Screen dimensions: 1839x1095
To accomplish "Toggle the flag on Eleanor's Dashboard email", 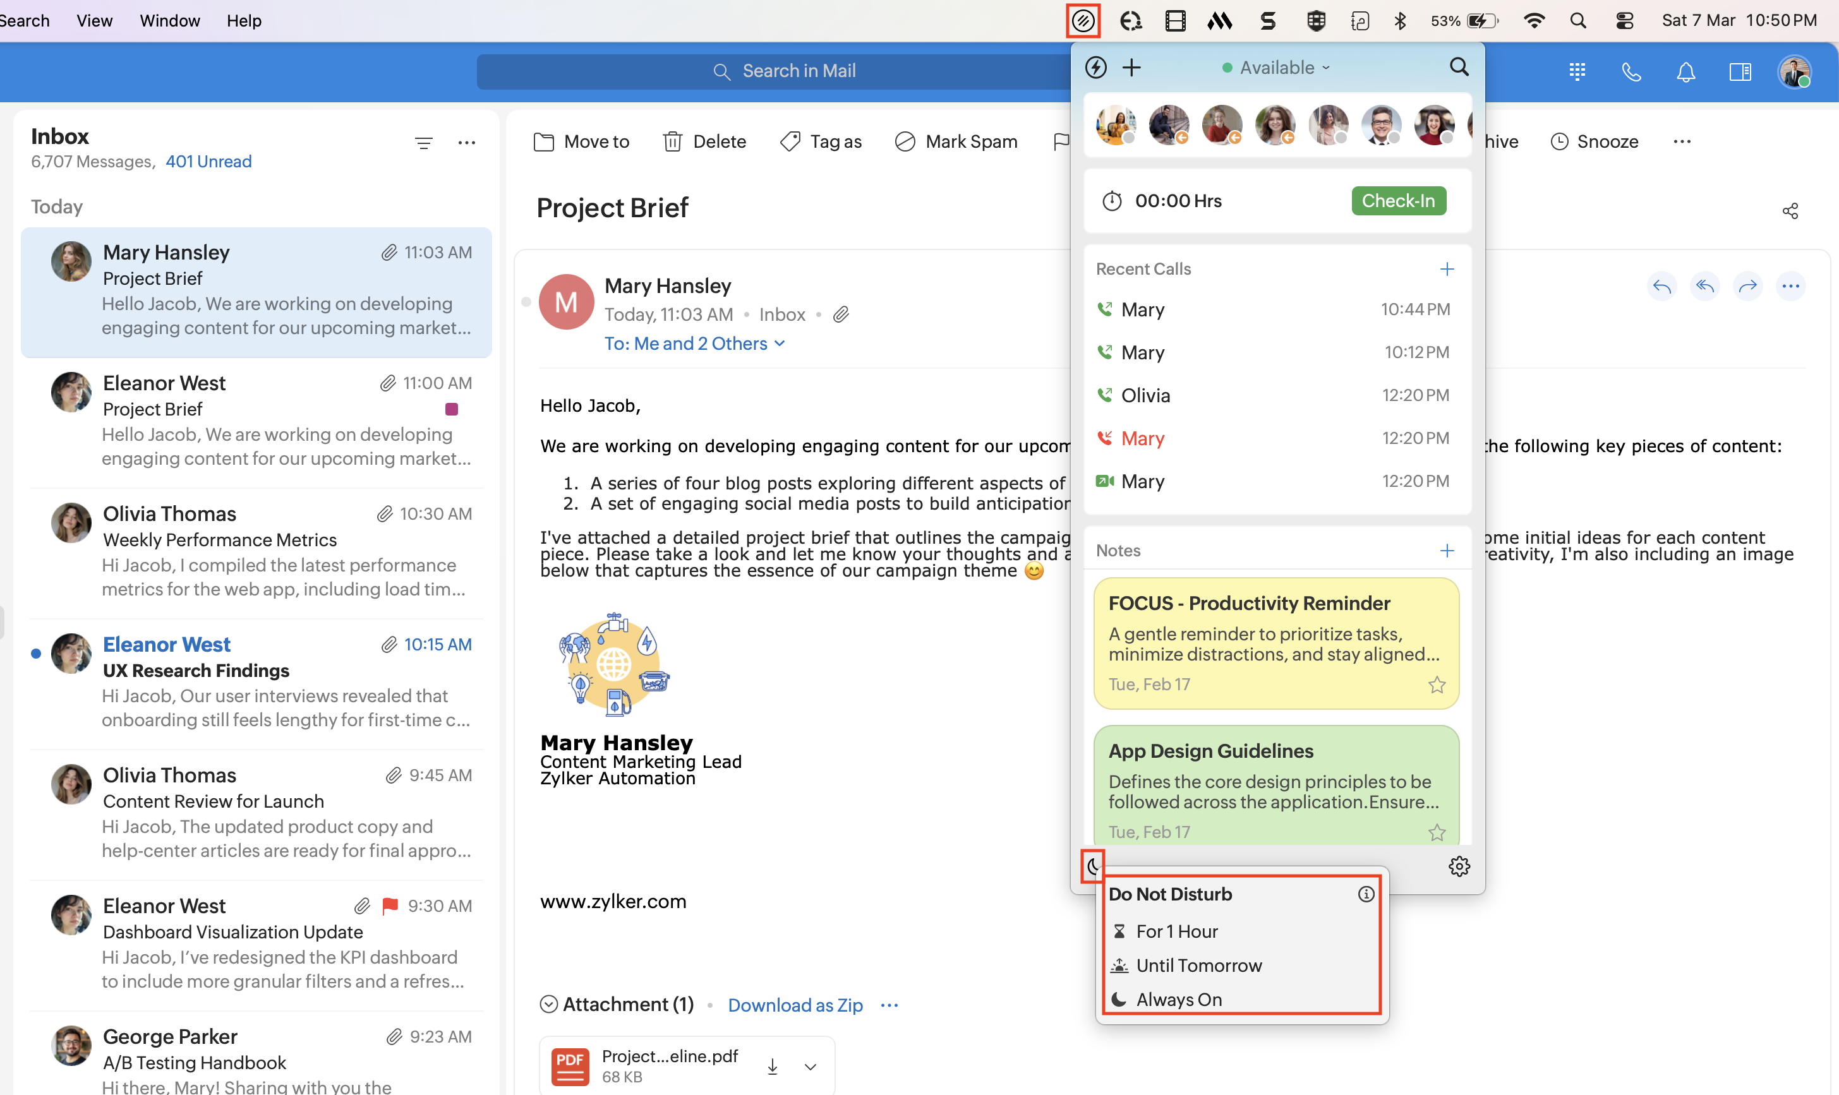I will click(x=390, y=906).
